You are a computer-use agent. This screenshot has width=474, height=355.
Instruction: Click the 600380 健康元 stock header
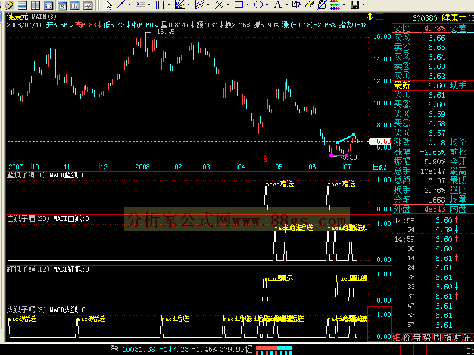click(x=443, y=18)
